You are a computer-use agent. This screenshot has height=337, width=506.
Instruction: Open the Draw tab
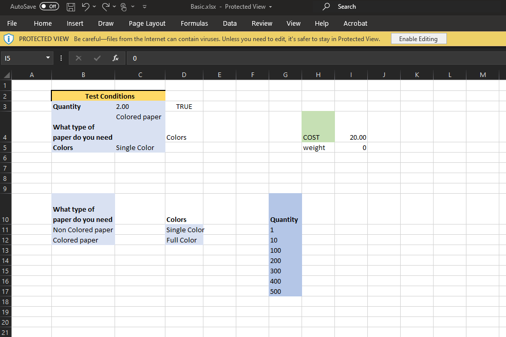pos(106,23)
